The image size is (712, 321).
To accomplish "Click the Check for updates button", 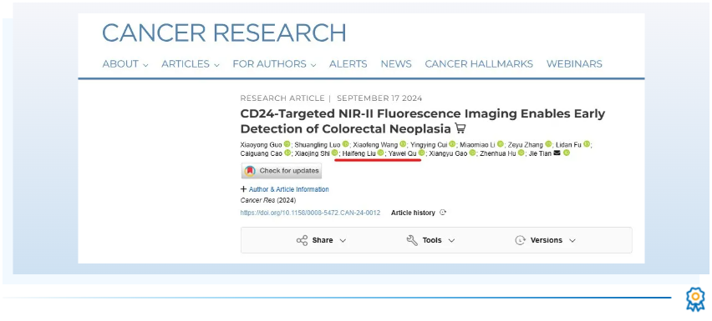I will point(282,171).
